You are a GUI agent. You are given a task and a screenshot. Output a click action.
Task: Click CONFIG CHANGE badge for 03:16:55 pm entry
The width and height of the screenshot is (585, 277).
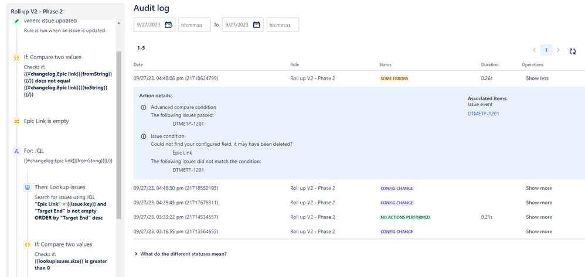397,231
